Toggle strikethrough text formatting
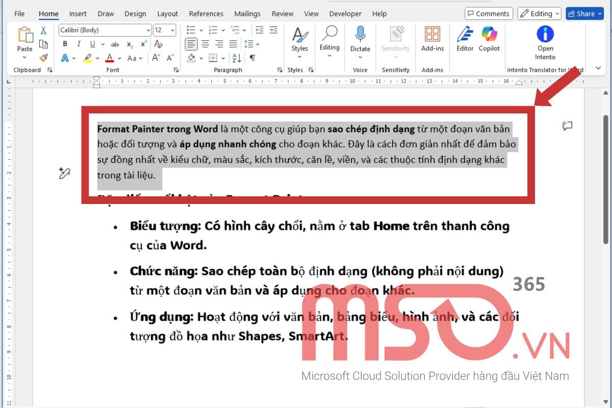 pos(115,44)
